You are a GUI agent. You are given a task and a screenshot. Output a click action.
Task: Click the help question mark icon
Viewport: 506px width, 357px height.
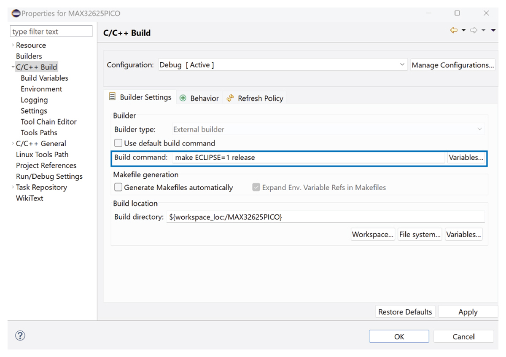point(20,336)
